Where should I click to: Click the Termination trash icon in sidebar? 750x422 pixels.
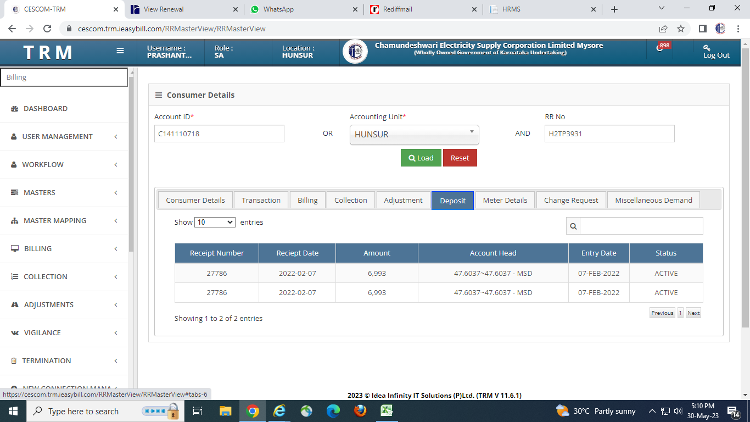14,361
